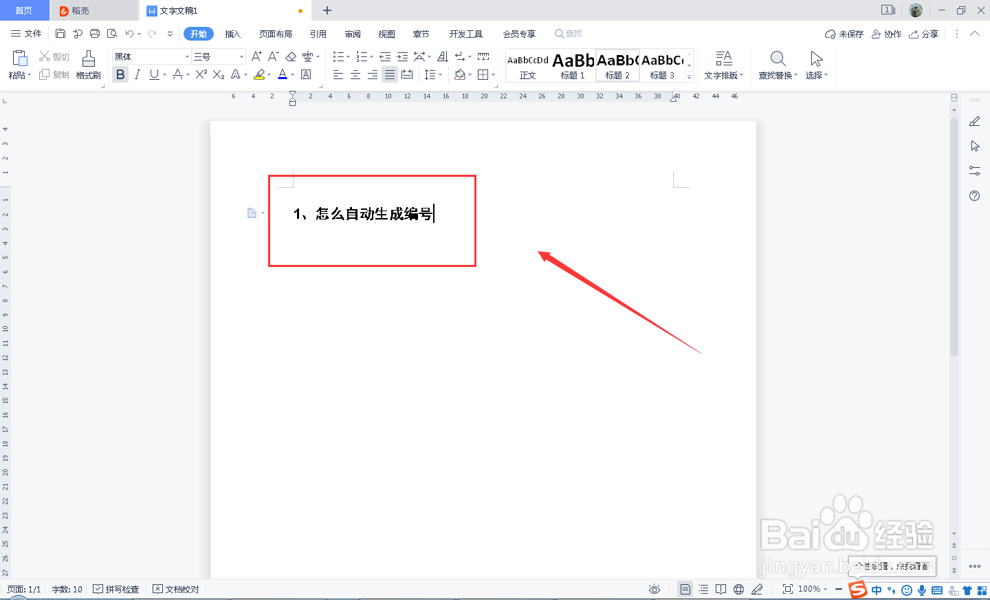Toggle the 文档校对 document proofing option
The height and width of the screenshot is (600, 990).
[x=176, y=589]
